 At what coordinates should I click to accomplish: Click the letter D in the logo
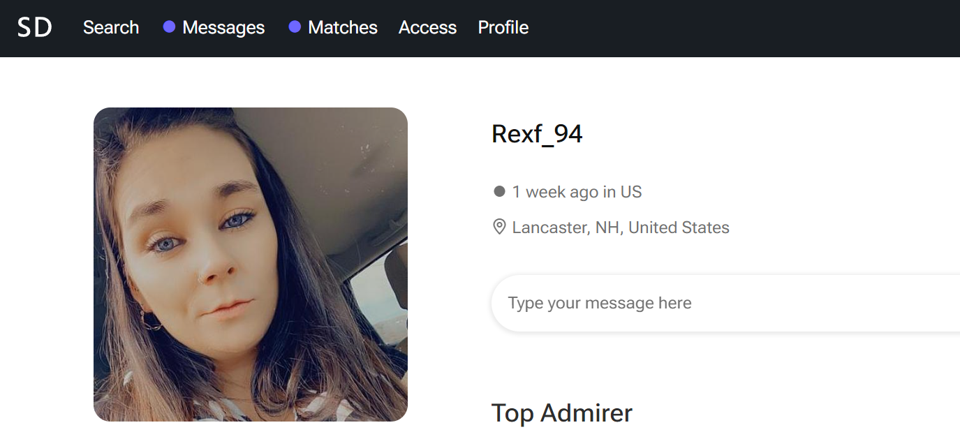click(44, 27)
